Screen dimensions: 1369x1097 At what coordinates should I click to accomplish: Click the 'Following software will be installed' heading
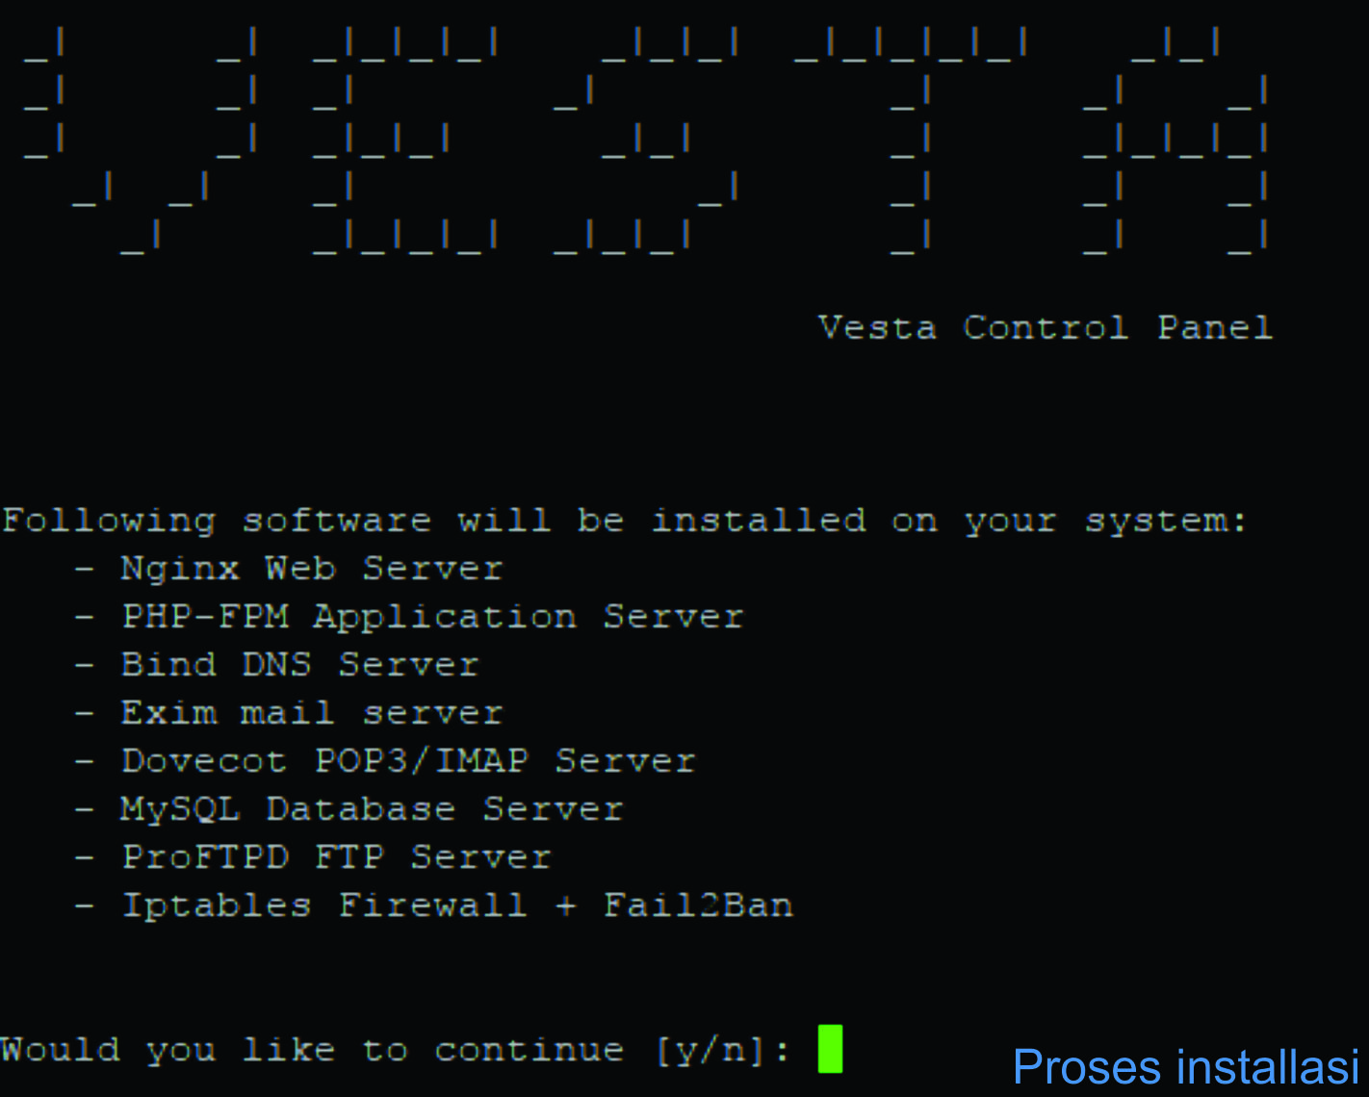(625, 521)
